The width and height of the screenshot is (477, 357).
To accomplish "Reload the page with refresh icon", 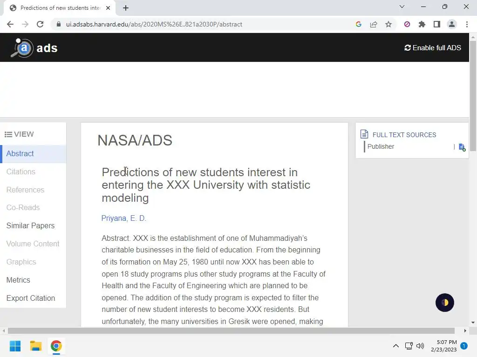I will [40, 24].
